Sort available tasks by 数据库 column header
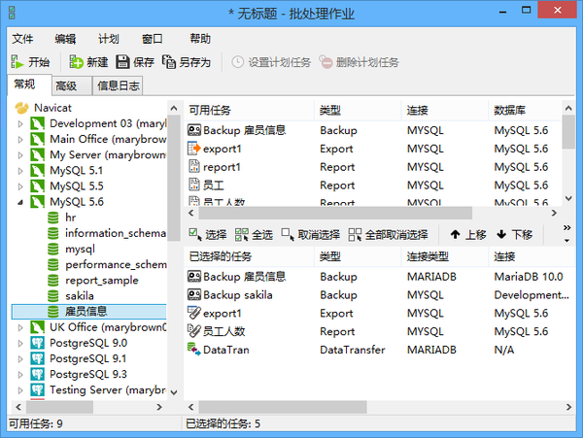Image resolution: width=583 pixels, height=438 pixels. (525, 111)
